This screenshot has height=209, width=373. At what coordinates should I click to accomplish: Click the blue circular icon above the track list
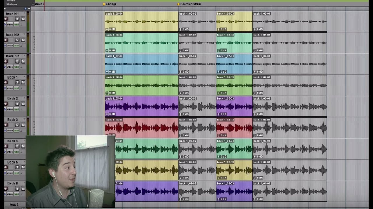(25, 9)
